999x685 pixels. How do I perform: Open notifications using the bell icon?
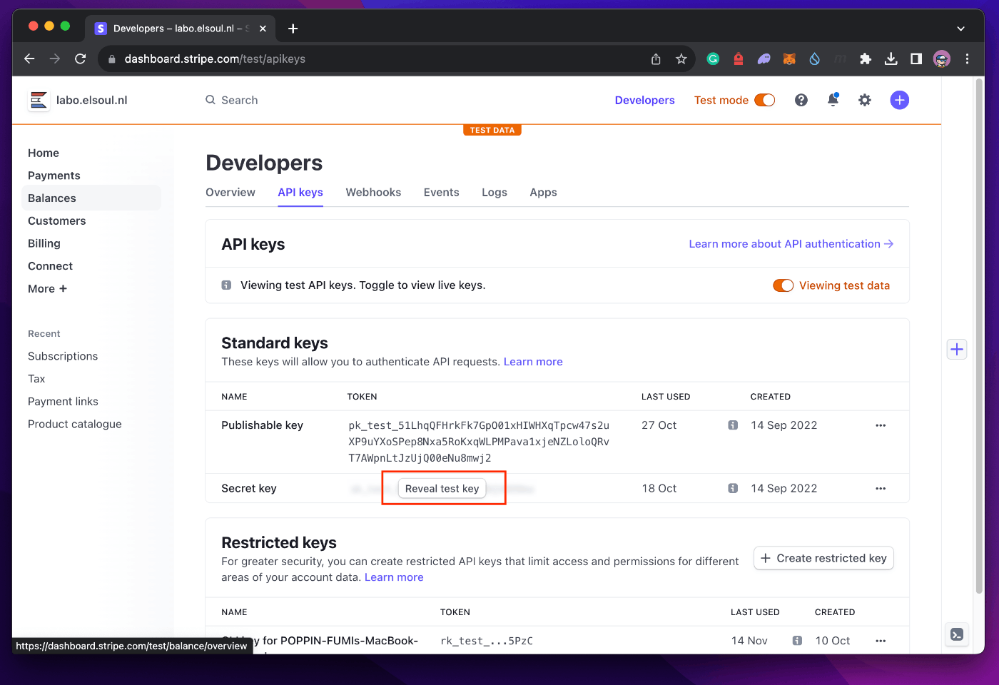pos(833,100)
